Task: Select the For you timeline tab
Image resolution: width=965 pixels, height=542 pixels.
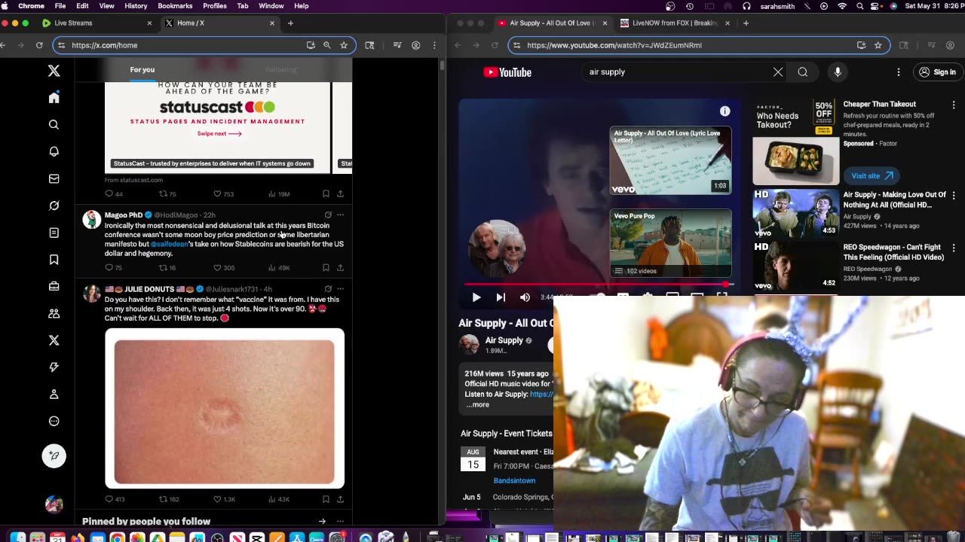Action: tap(142, 70)
